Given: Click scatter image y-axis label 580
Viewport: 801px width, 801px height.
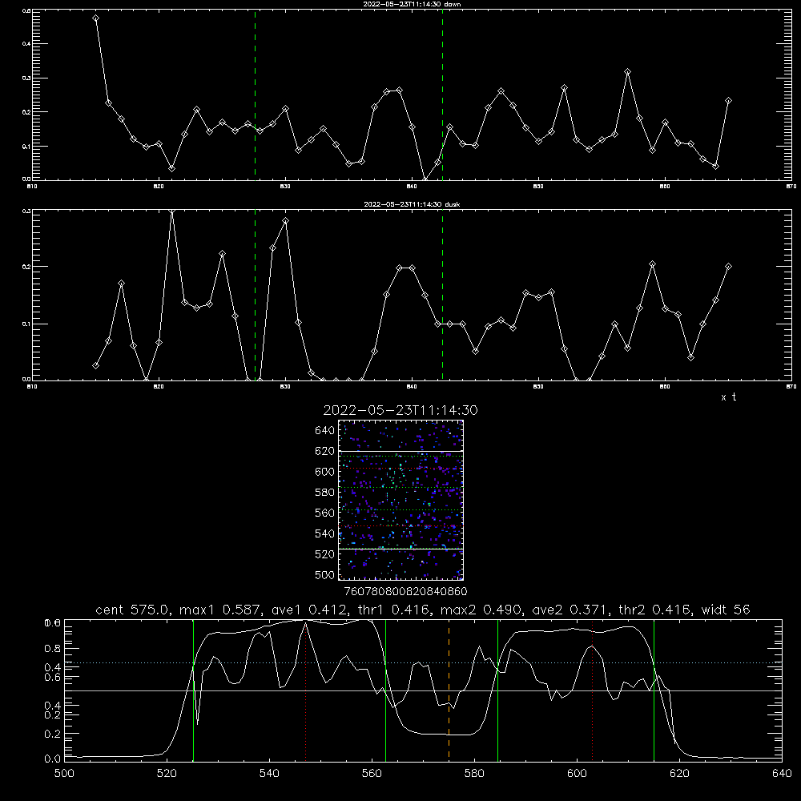Looking at the screenshot, I should (325, 493).
